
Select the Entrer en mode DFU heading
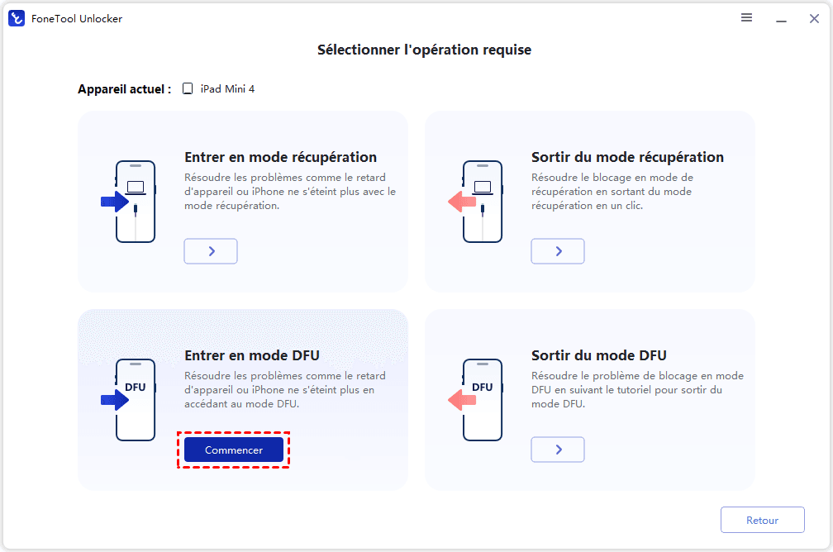pyautogui.click(x=252, y=355)
